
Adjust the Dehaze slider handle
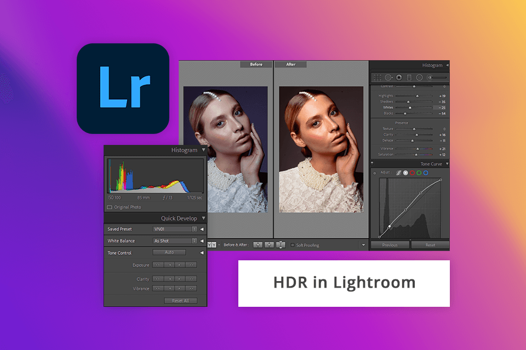[412, 141]
